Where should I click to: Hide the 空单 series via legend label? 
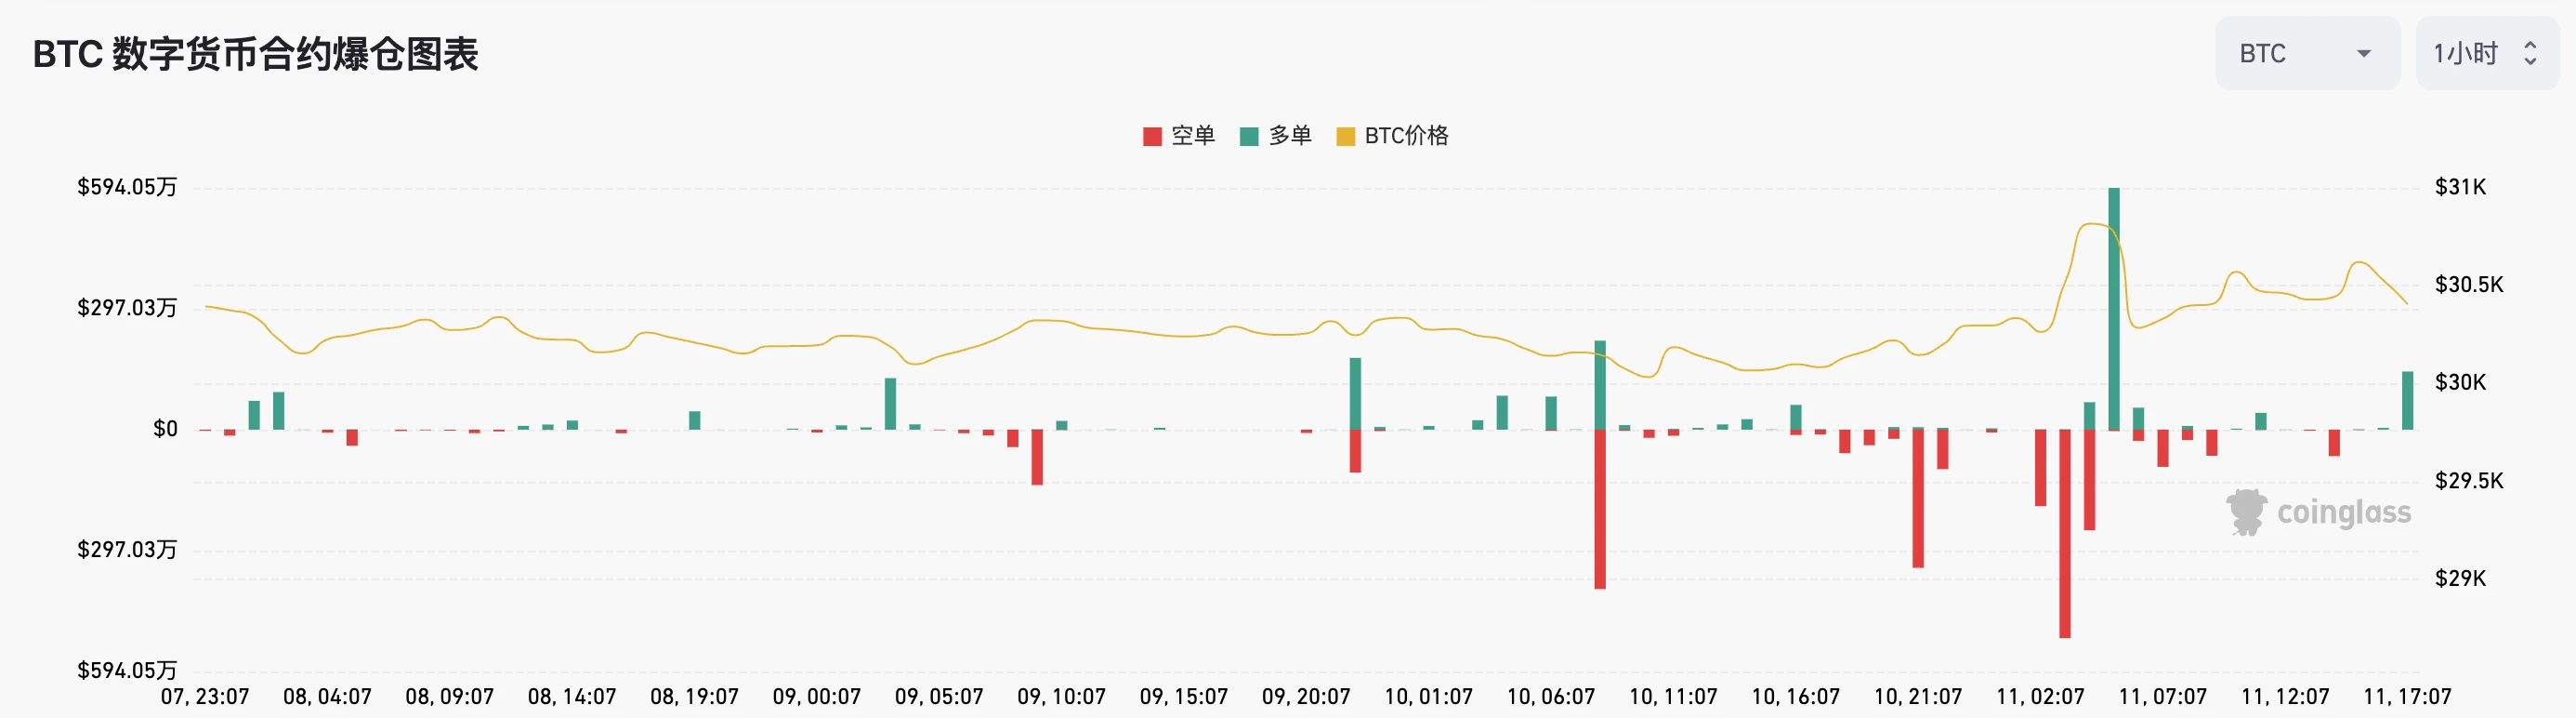point(1193,136)
